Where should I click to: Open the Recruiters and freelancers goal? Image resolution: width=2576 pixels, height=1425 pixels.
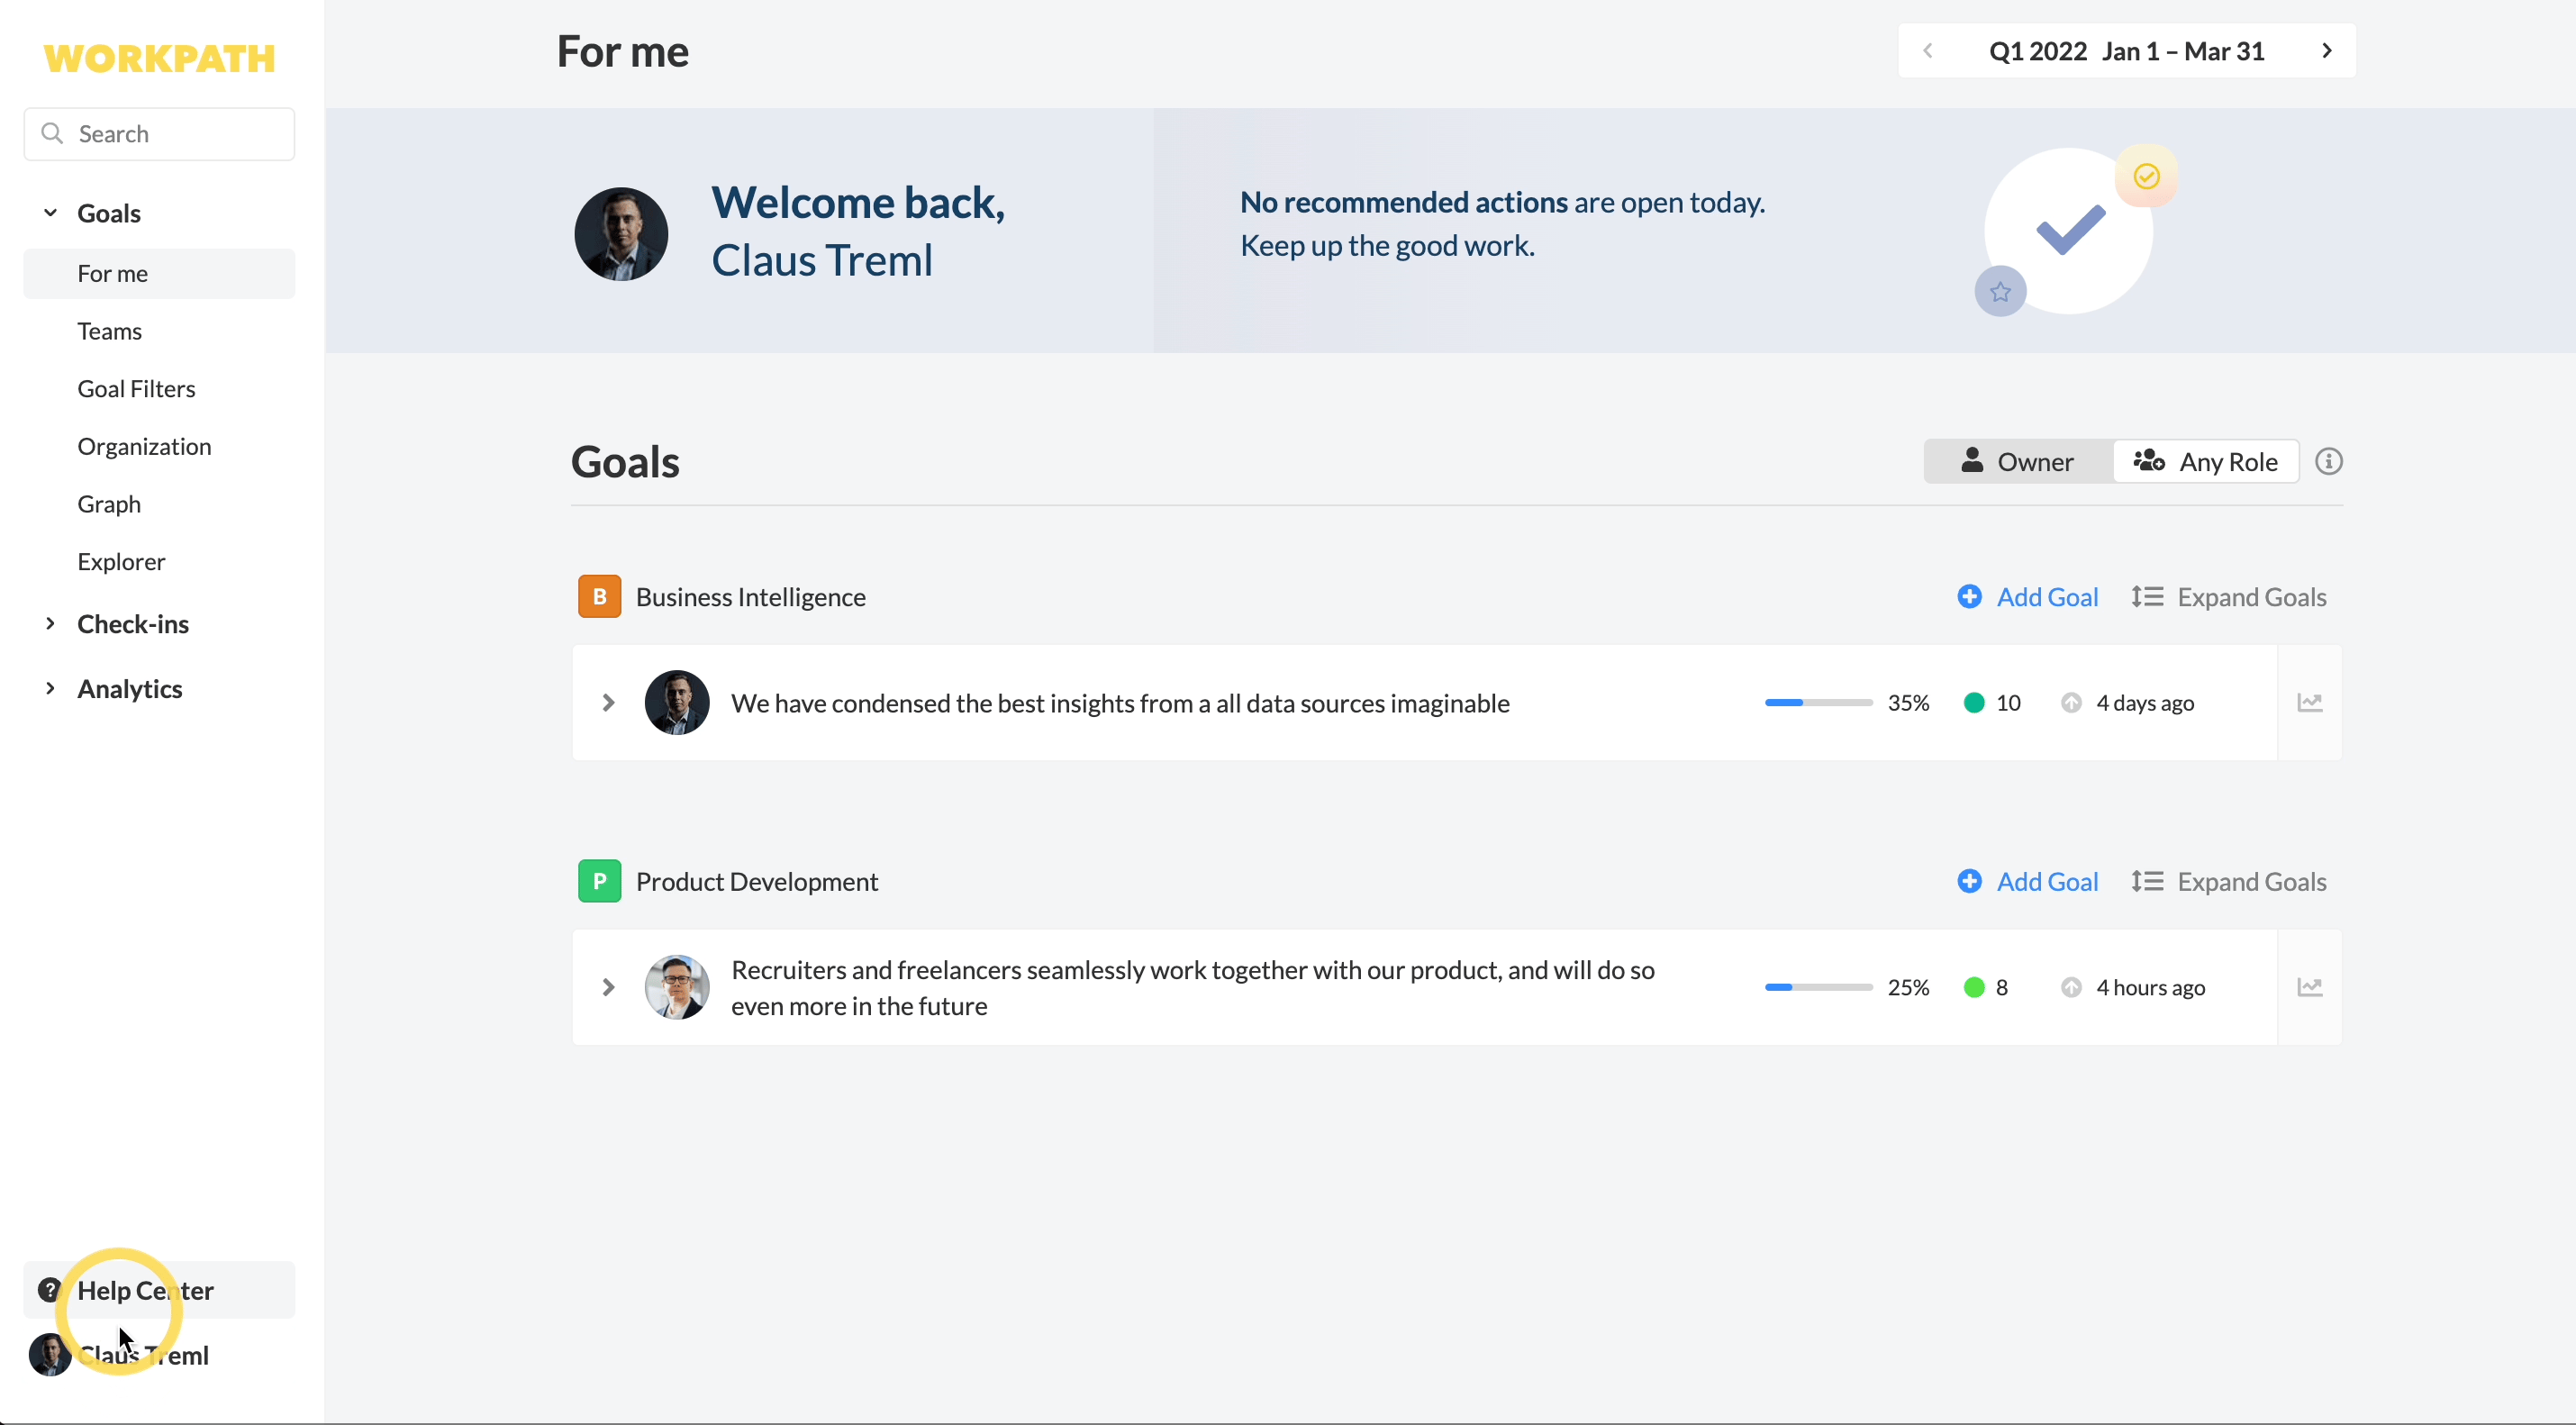tap(1192, 988)
